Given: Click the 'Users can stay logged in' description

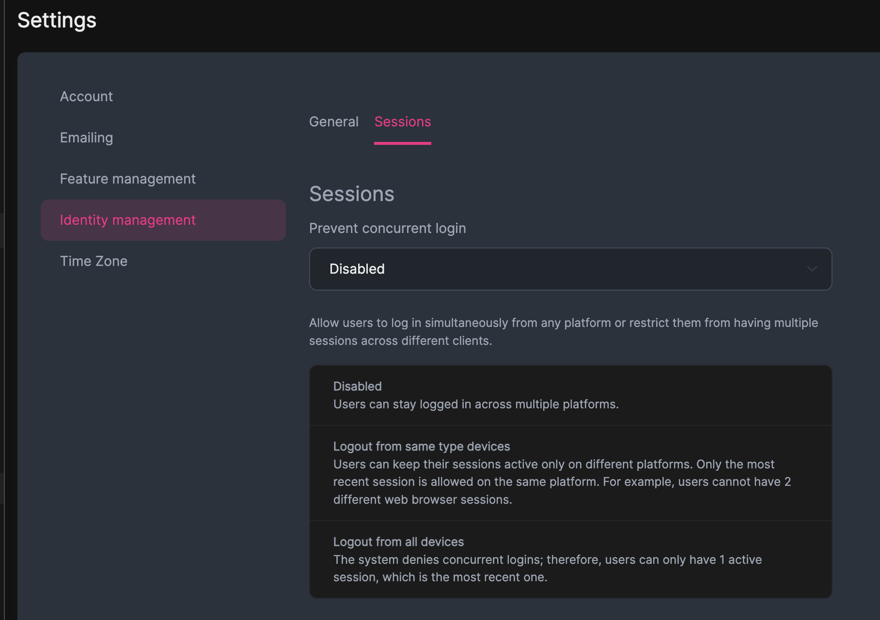Looking at the screenshot, I should pos(475,404).
